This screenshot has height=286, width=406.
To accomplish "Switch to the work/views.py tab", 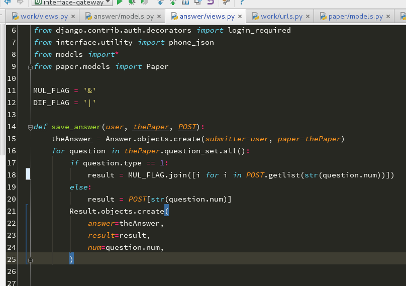I will pos(43,17).
